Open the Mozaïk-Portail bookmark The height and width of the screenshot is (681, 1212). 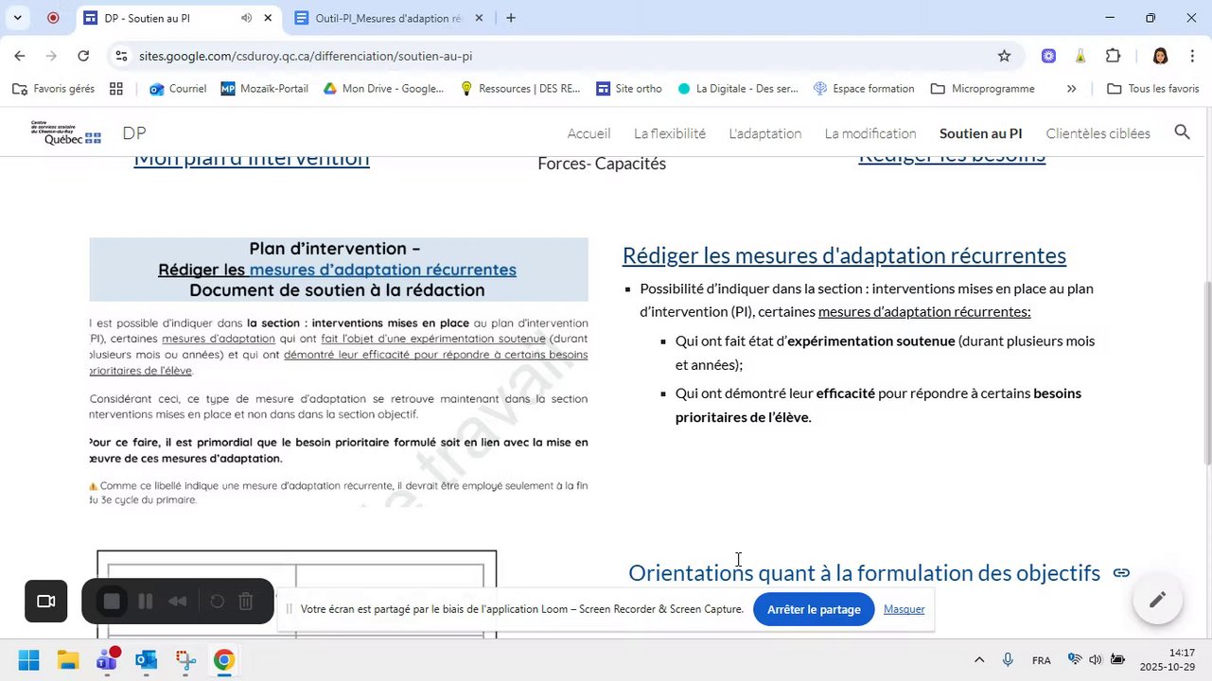(x=265, y=89)
